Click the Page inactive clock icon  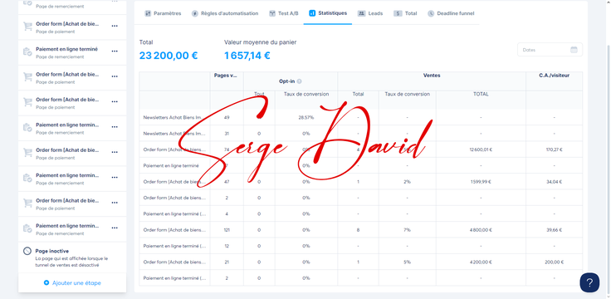[x=27, y=251]
